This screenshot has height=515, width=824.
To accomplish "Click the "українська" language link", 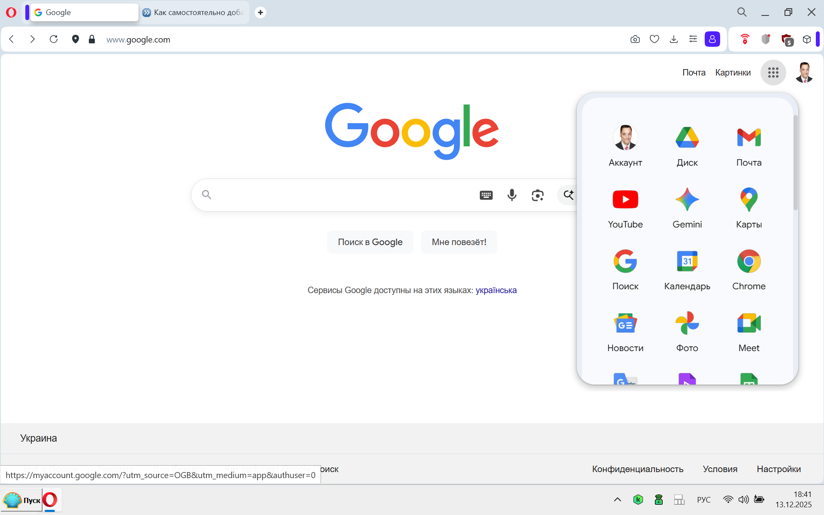I will coord(496,291).
